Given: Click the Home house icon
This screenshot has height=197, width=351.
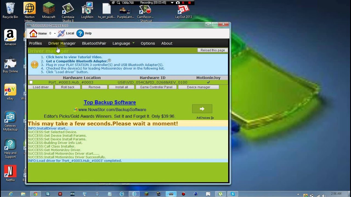Looking at the screenshot, I should tap(33, 33).
